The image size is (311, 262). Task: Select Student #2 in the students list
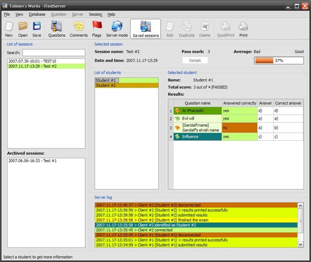coord(127,85)
